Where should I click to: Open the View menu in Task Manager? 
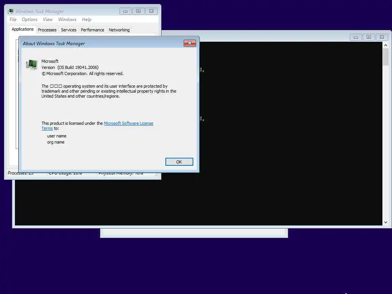coord(48,19)
